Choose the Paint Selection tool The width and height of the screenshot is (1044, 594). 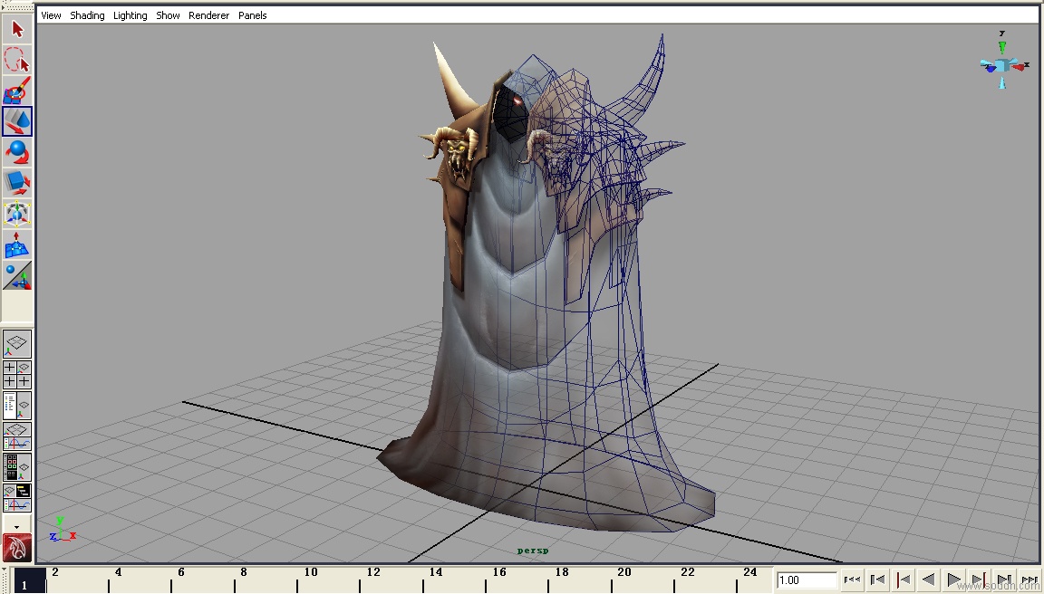[17, 91]
